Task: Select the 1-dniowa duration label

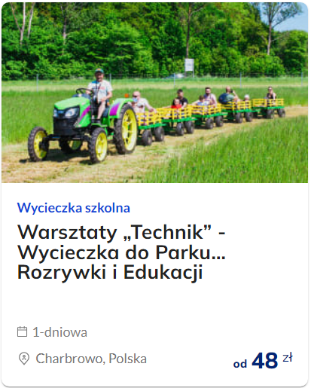Action: [60, 332]
